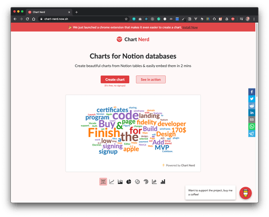Image resolution: width=269 pixels, height=217 pixels.
Task: Click the See in action button
Action: [x=151, y=79]
